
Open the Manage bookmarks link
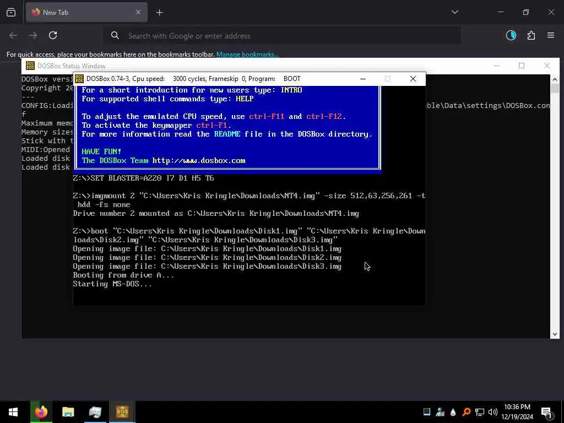tap(247, 55)
